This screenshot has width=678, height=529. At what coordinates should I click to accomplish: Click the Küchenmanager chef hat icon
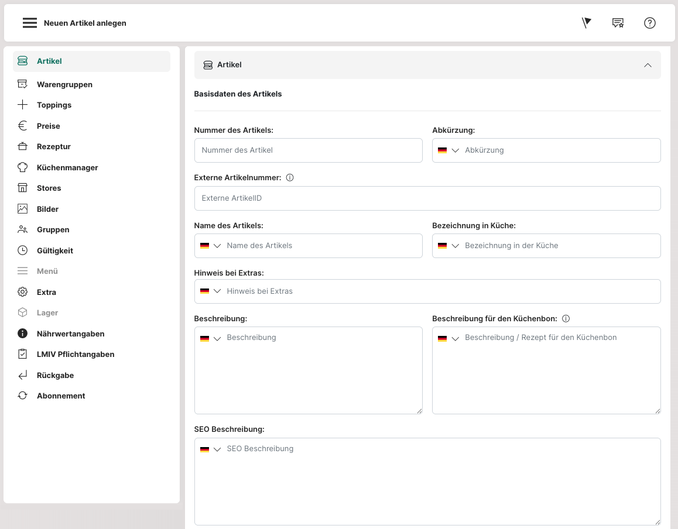coord(23,167)
